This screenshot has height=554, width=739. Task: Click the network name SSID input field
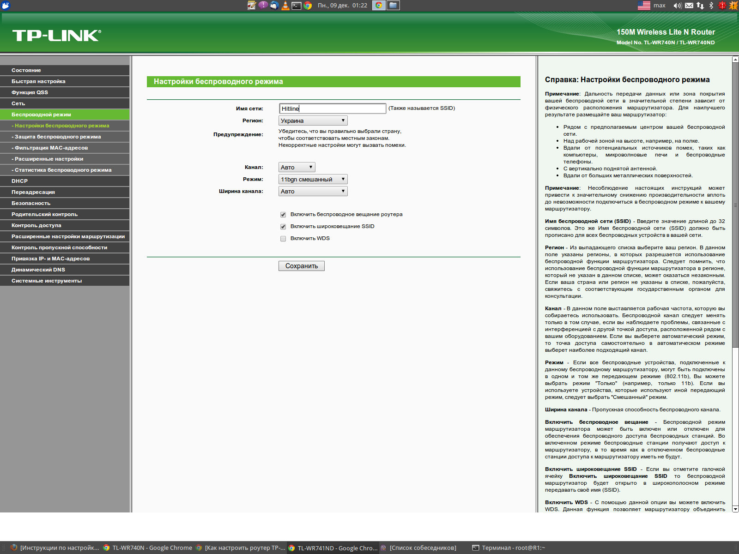(x=333, y=108)
